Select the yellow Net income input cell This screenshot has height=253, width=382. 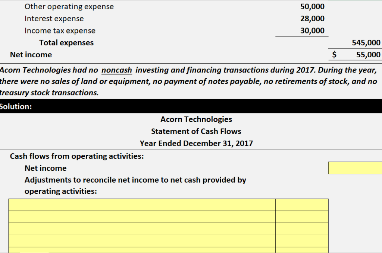point(354,168)
